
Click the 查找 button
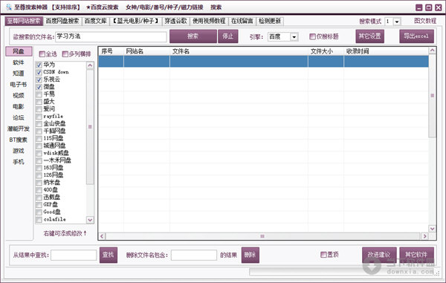[109, 255]
